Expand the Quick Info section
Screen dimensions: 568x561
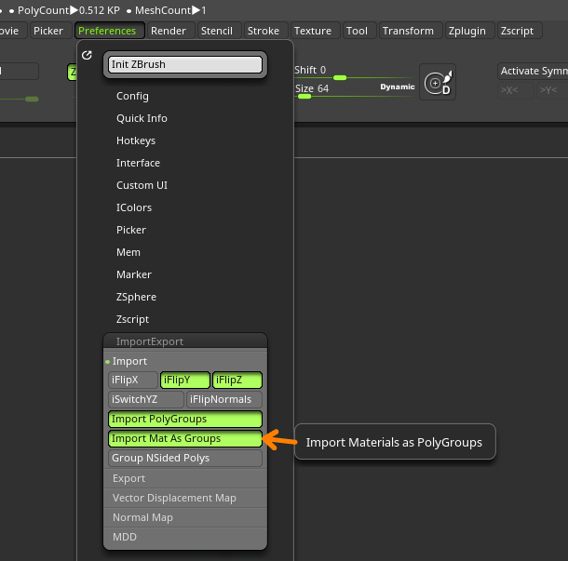point(142,118)
